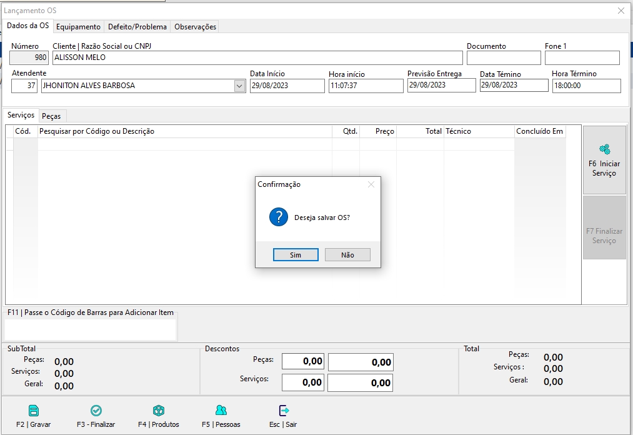This screenshot has height=435, width=633.
Task: Switch to the Equipamento tab
Action: pyautogui.click(x=78, y=27)
